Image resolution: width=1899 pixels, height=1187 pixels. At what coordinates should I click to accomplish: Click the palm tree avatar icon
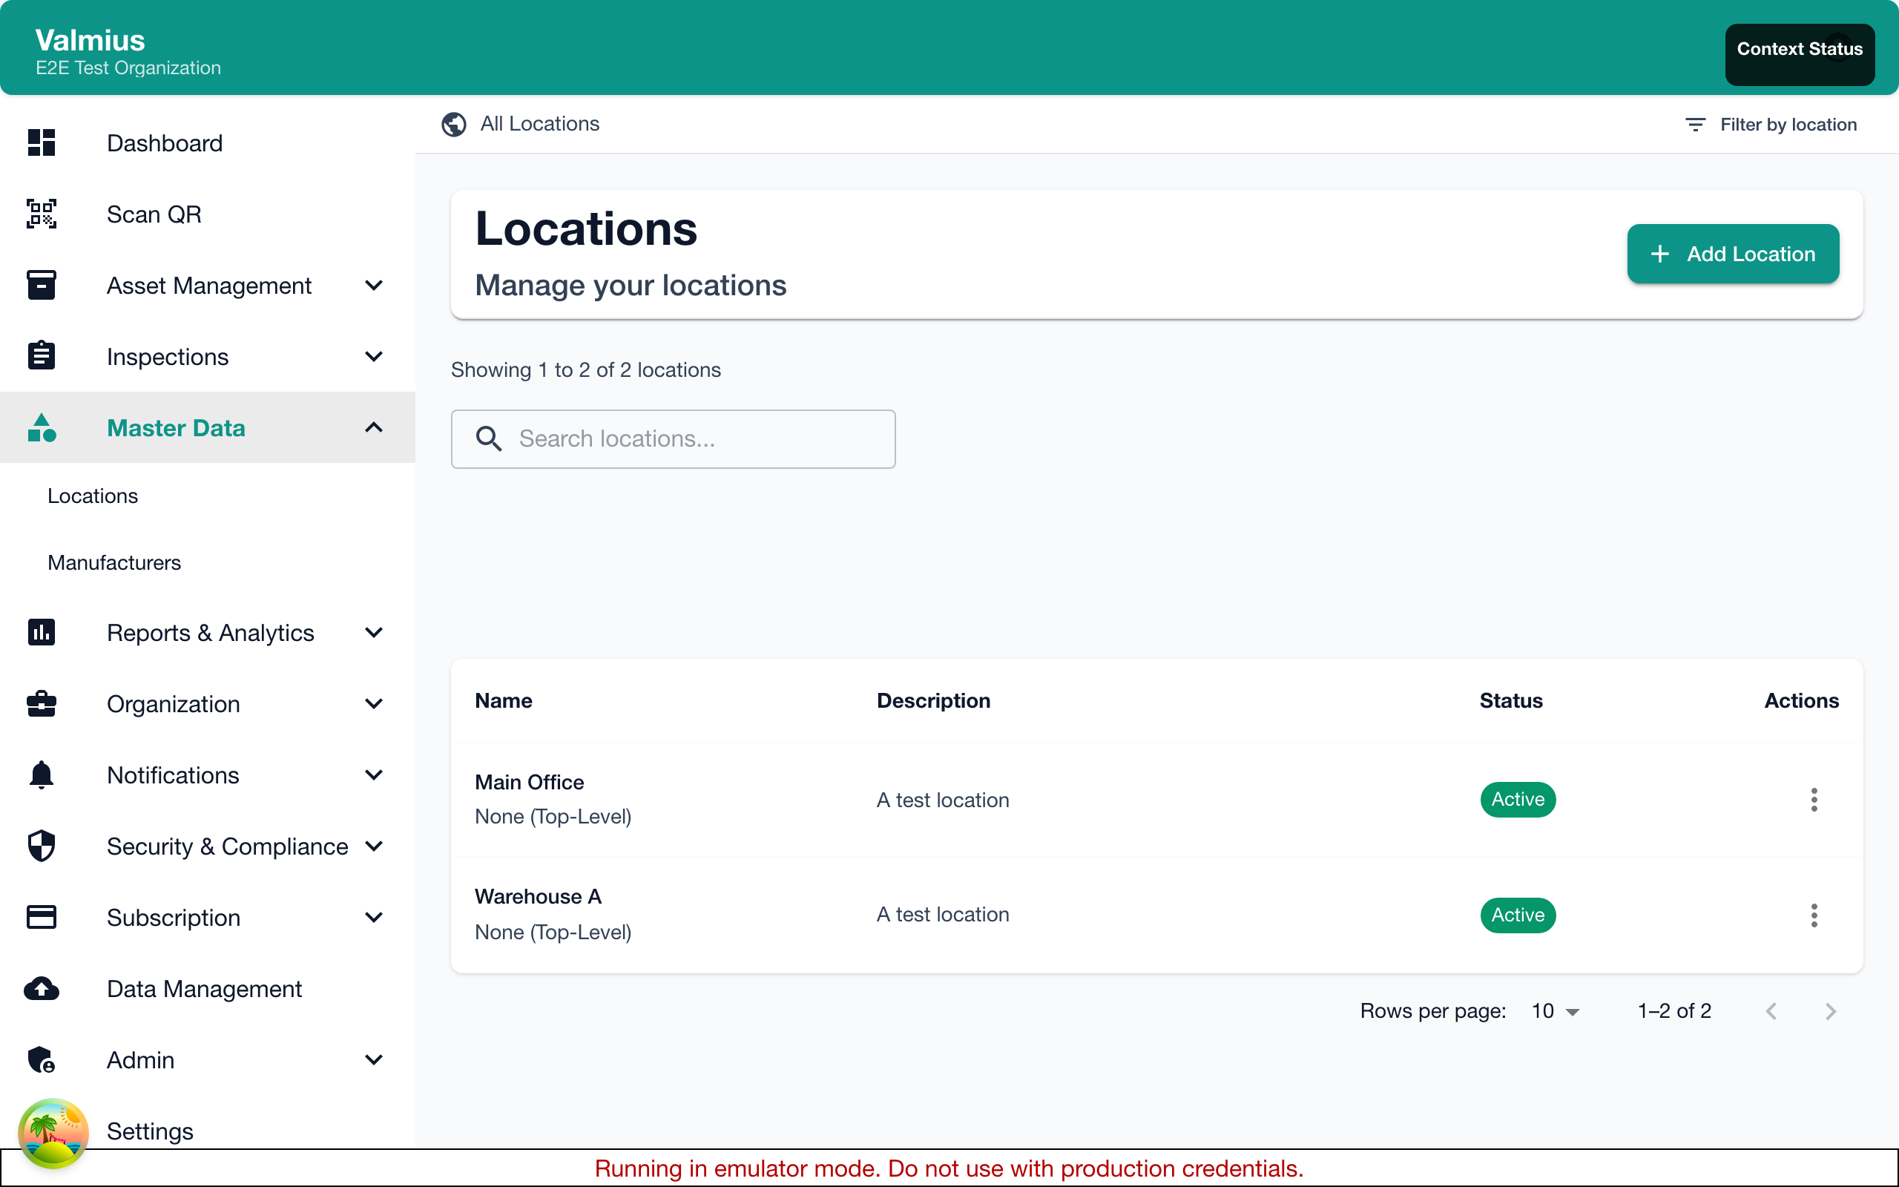tap(53, 1133)
